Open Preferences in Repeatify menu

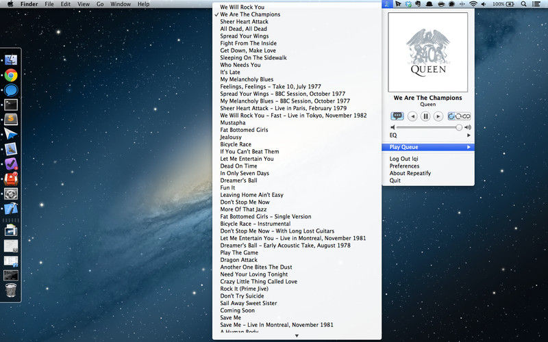[404, 166]
